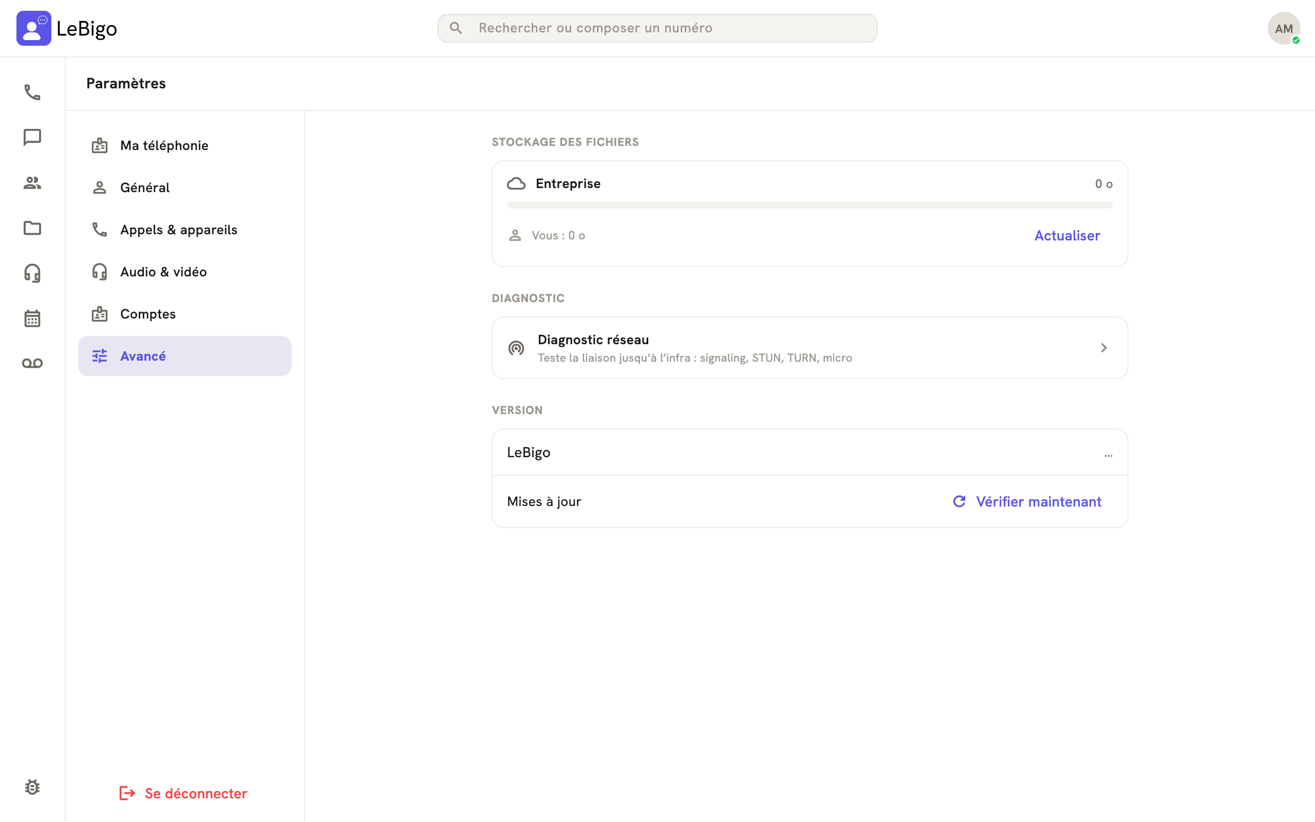Click the STOCKAGE DES FICHIERS heading

click(565, 142)
